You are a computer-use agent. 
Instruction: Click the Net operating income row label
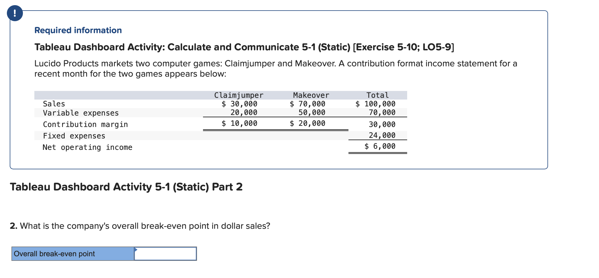point(88,147)
